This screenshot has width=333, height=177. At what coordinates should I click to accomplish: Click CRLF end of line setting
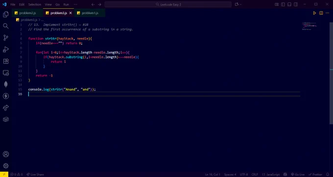pos(255,175)
